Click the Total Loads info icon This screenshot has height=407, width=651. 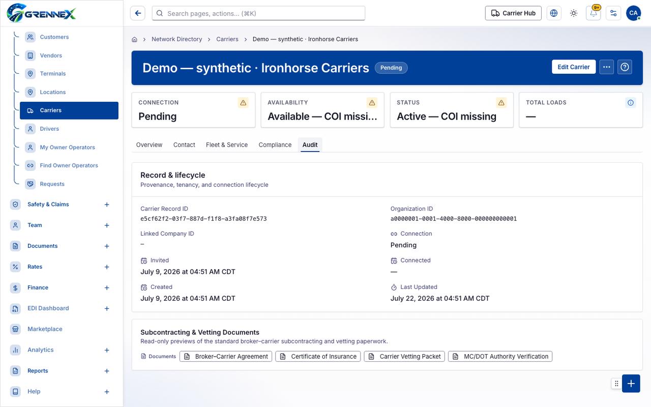point(631,103)
